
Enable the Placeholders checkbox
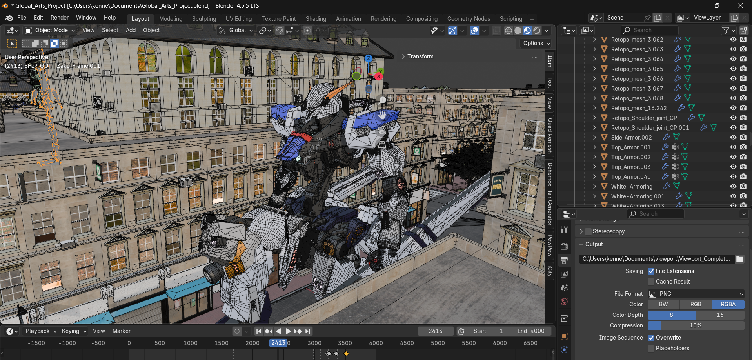651,348
